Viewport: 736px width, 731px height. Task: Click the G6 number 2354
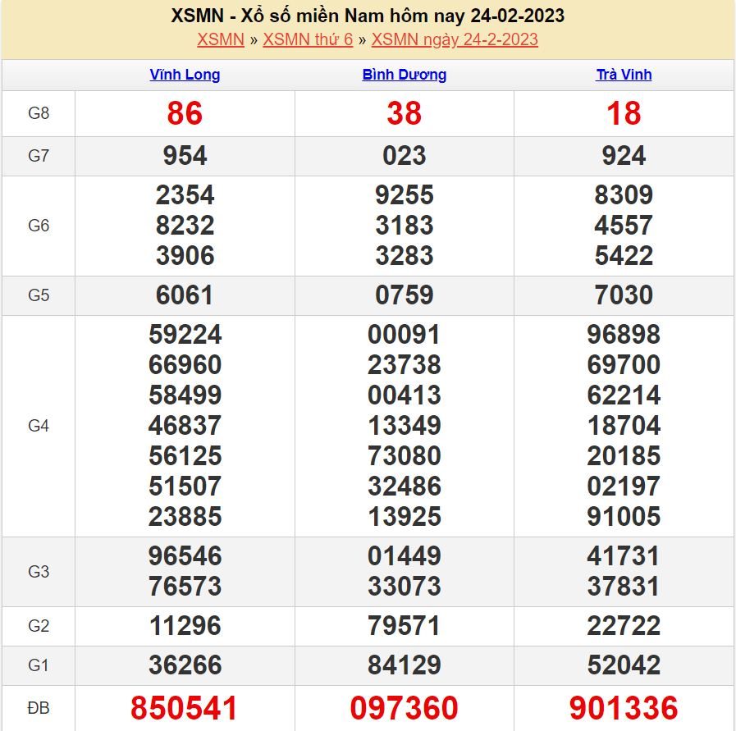click(x=185, y=194)
